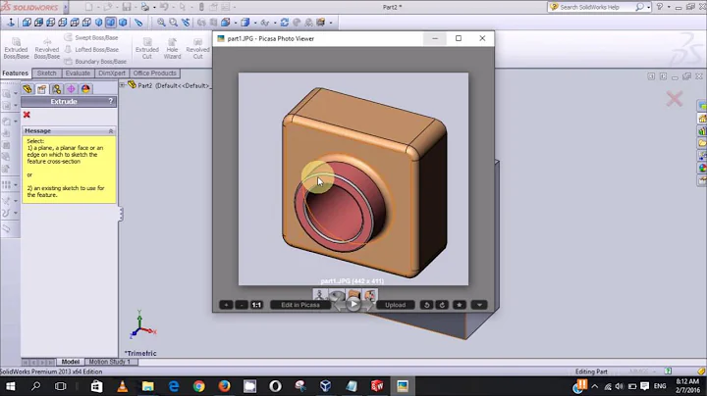This screenshot has width=707, height=396.
Task: Click the Revolved Cut tool
Action: (x=197, y=49)
